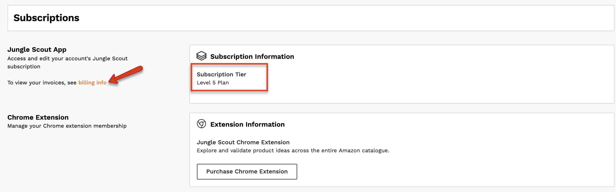Image resolution: width=616 pixels, height=192 pixels.
Task: Click the 'Manage your Chrome extension membership' text
Action: [x=67, y=126]
